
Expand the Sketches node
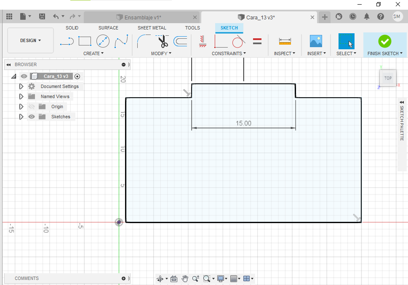pyautogui.click(x=21, y=117)
